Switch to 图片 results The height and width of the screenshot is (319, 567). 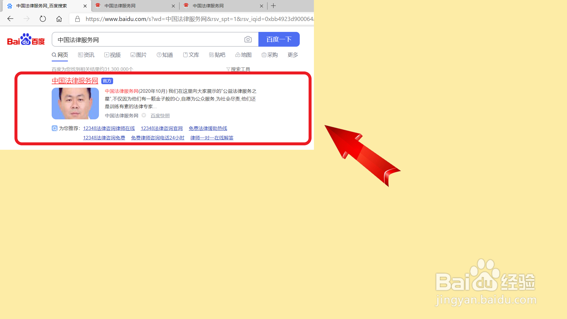click(x=139, y=55)
